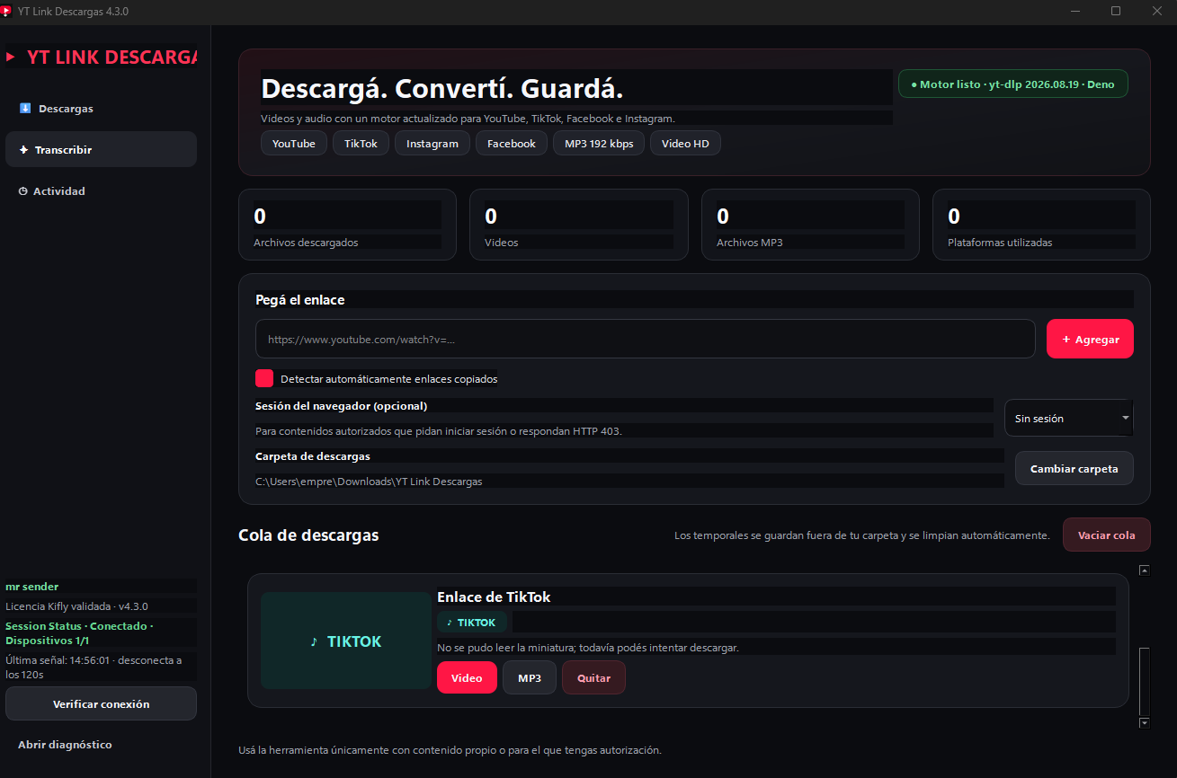Select the YouTube platform chip
The height and width of the screenshot is (778, 1177).
(x=294, y=144)
